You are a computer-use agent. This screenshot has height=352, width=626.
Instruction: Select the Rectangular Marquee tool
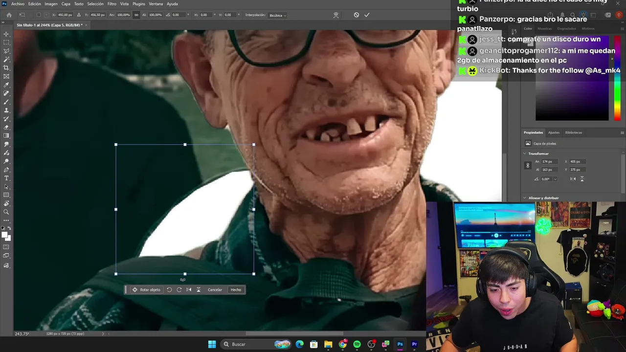(6, 43)
